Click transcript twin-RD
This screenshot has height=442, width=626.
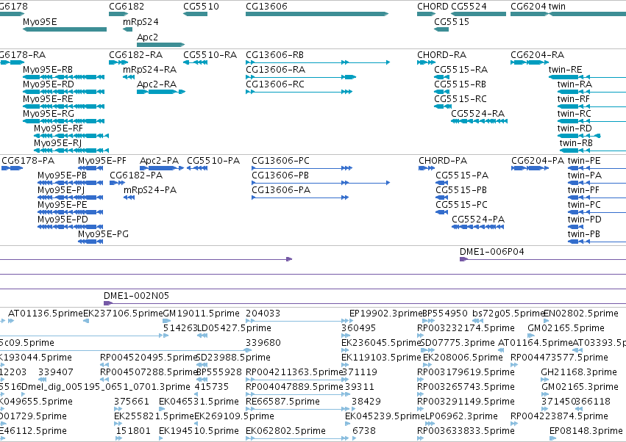point(575,128)
